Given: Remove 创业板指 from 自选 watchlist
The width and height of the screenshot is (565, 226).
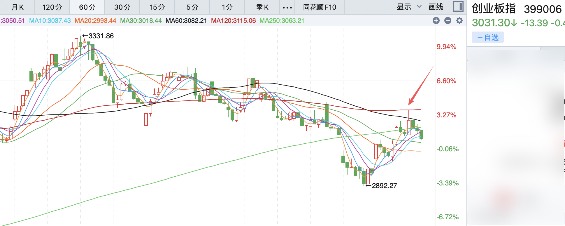Looking at the screenshot, I should coord(488,37).
